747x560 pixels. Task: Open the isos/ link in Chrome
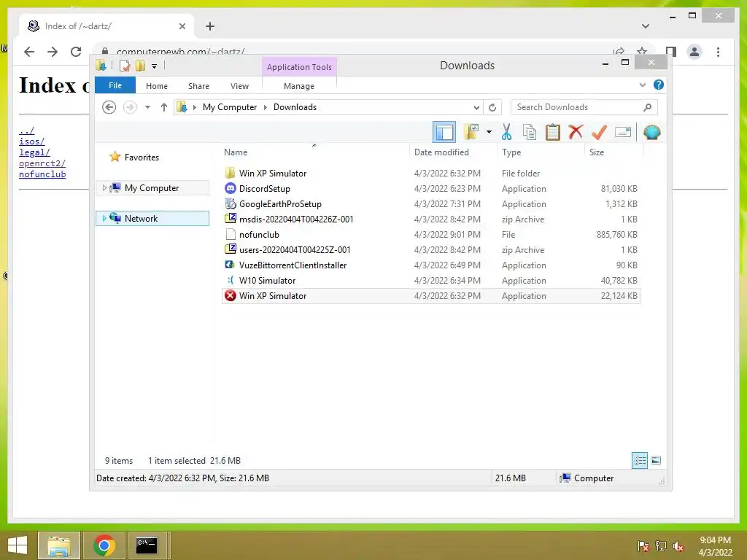click(x=32, y=141)
